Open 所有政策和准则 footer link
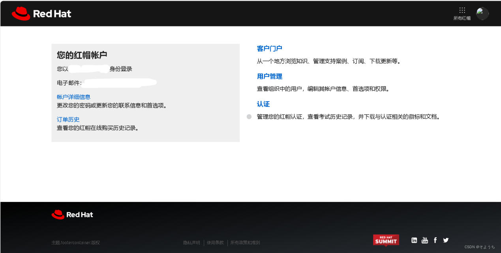Image resolution: width=501 pixels, height=253 pixels. (x=245, y=243)
